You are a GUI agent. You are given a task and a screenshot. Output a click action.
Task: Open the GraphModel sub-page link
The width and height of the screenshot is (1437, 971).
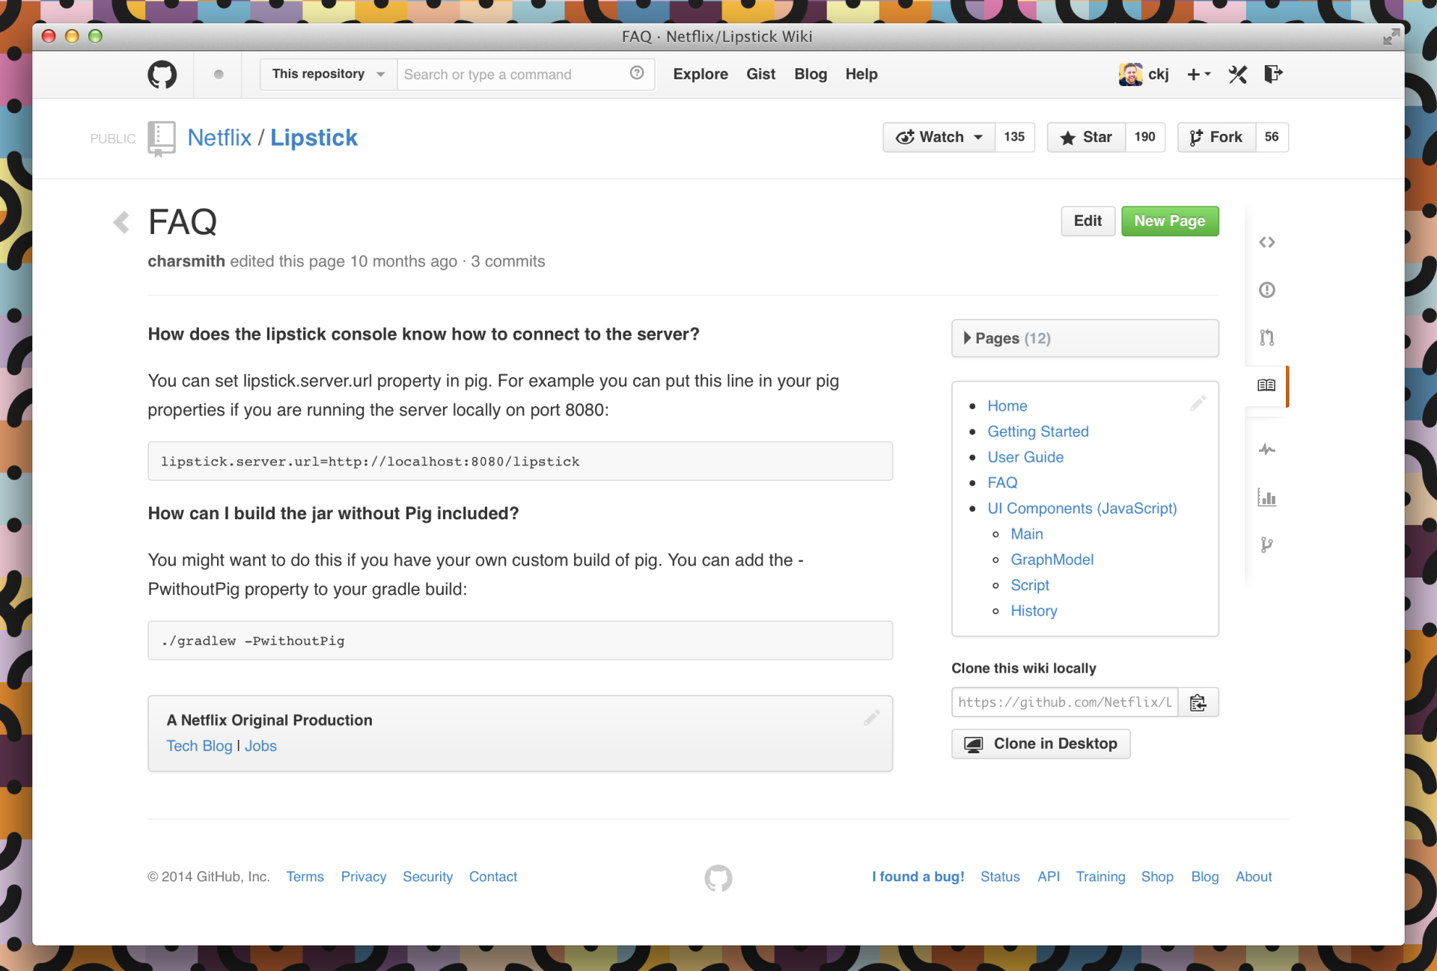pyautogui.click(x=1052, y=560)
